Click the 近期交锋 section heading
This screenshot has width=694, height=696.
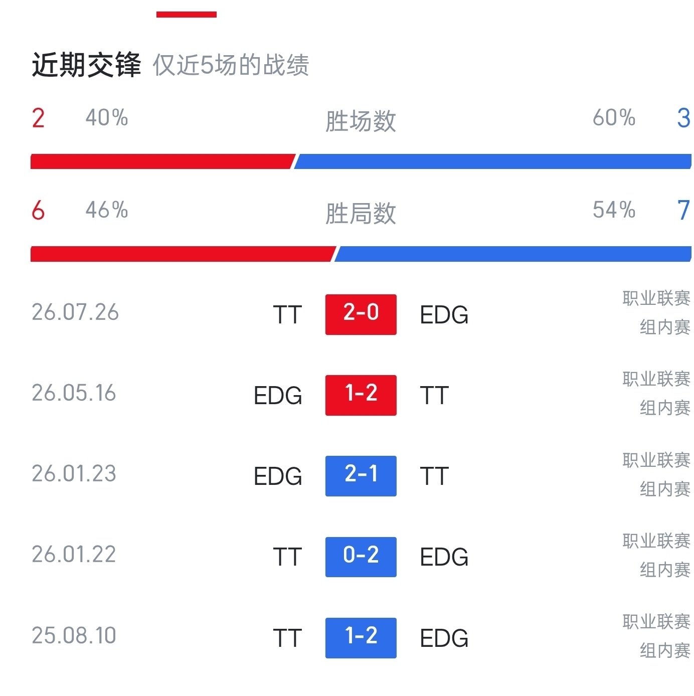click(86, 65)
